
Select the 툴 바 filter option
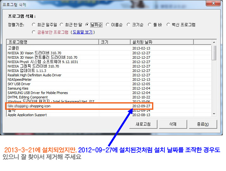click(x=150, y=25)
